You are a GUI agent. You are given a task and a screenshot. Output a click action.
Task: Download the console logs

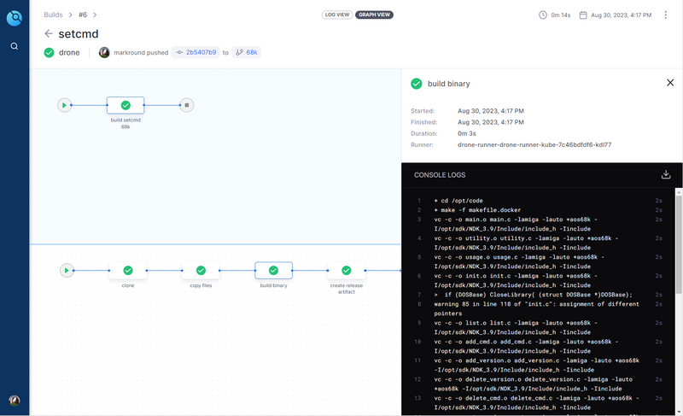tap(666, 174)
